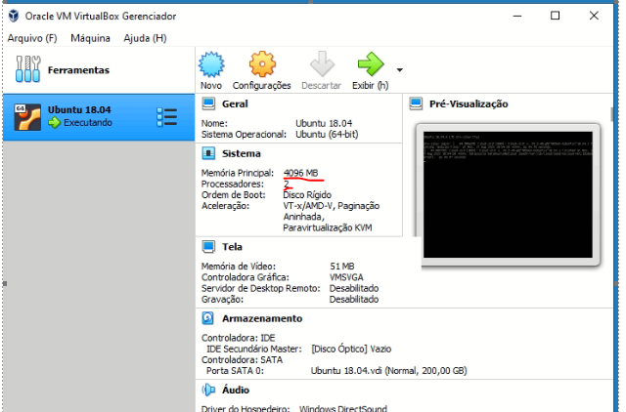The width and height of the screenshot is (626, 412).
Task: Click the Áudio speaker icon
Action: [x=208, y=390]
